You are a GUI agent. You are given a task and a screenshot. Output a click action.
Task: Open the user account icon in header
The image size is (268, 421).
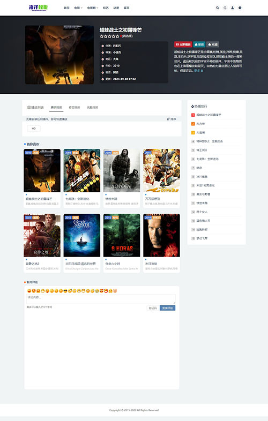233,8
